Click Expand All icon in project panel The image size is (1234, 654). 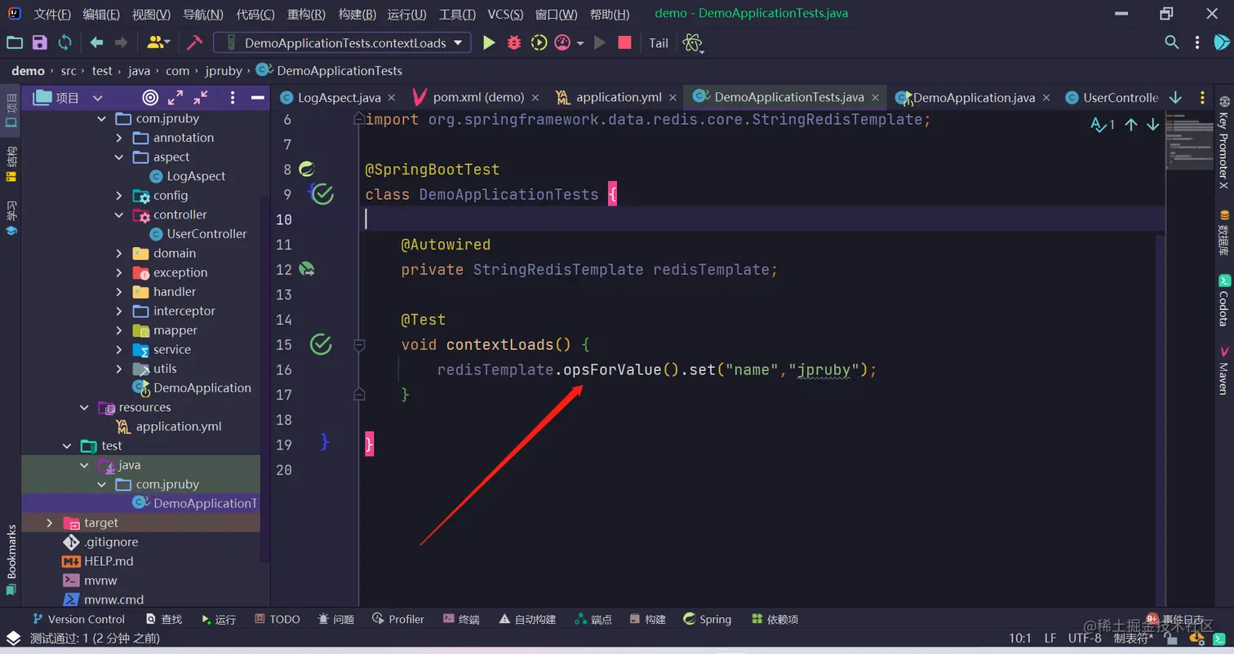(175, 98)
